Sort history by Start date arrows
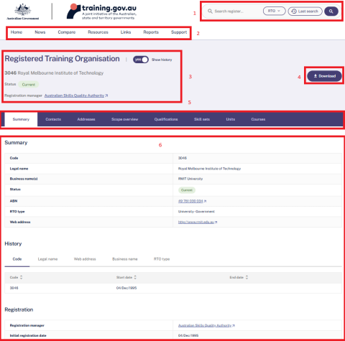Screen dimensions: 345x341 point(135,277)
